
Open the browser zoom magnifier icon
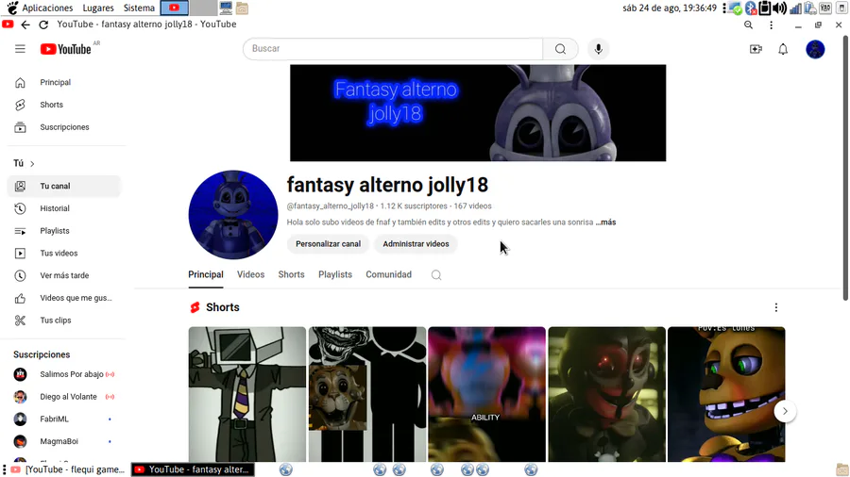[x=748, y=25]
